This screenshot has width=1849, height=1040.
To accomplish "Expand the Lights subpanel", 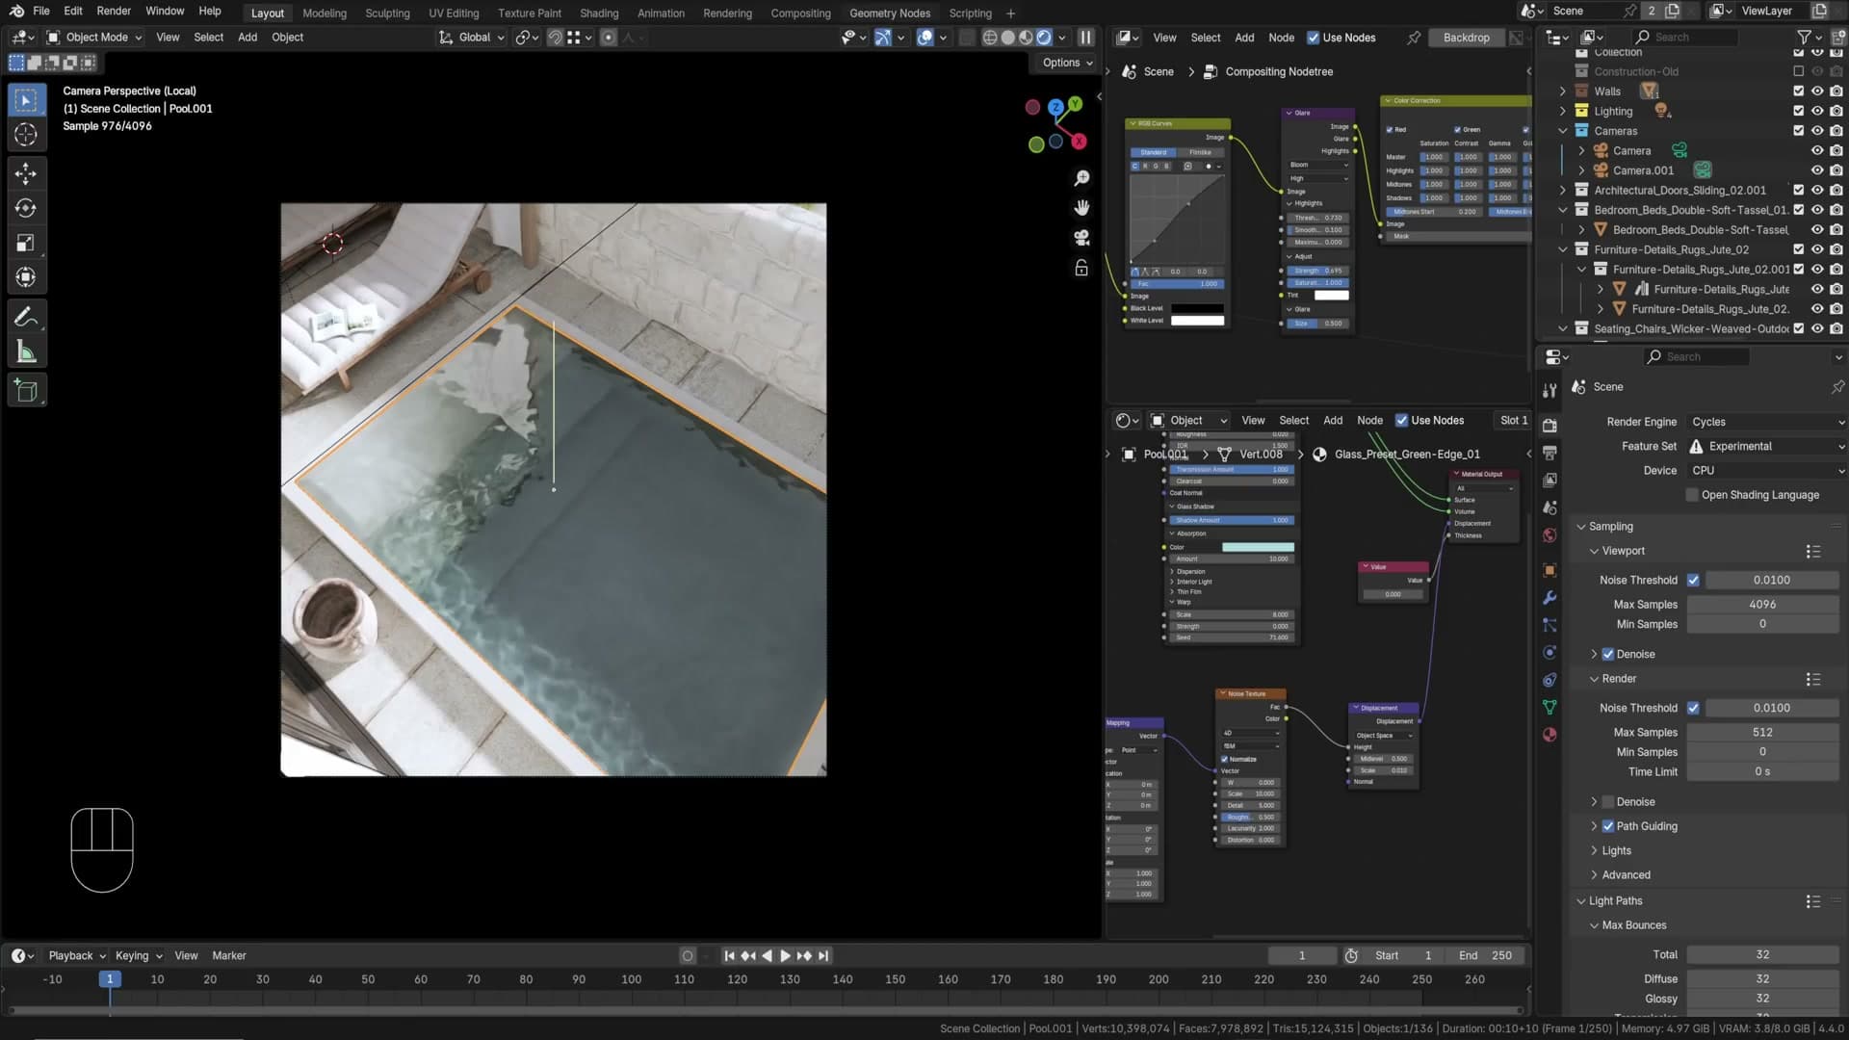I will pyautogui.click(x=1615, y=850).
